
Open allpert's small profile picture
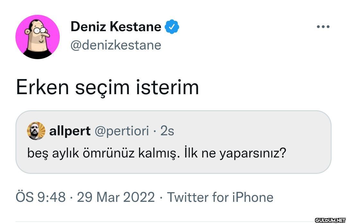(36, 131)
